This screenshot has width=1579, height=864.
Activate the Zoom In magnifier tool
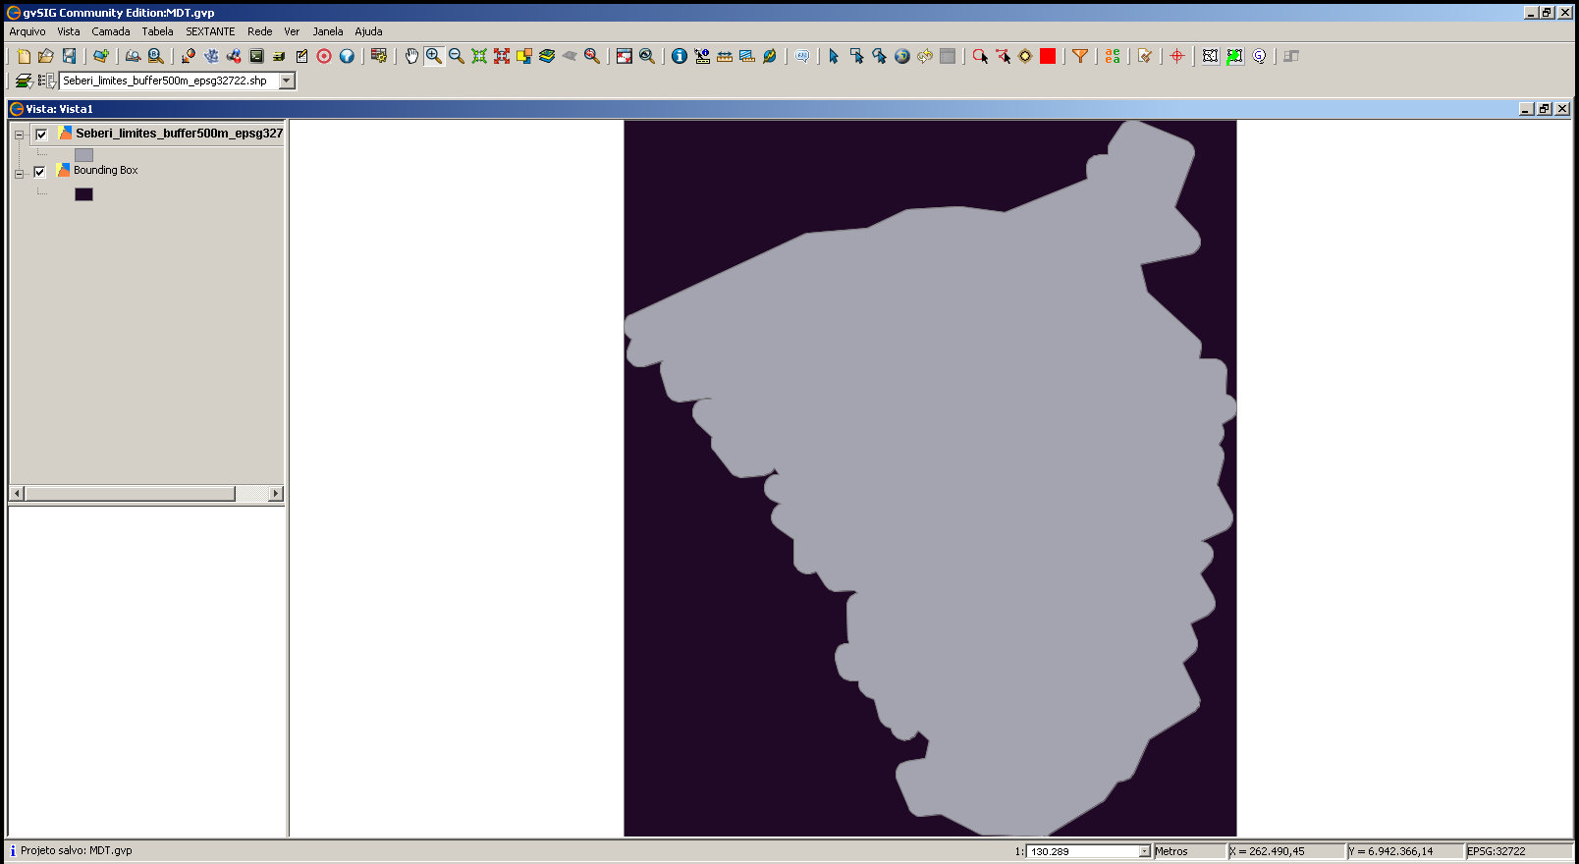433,56
